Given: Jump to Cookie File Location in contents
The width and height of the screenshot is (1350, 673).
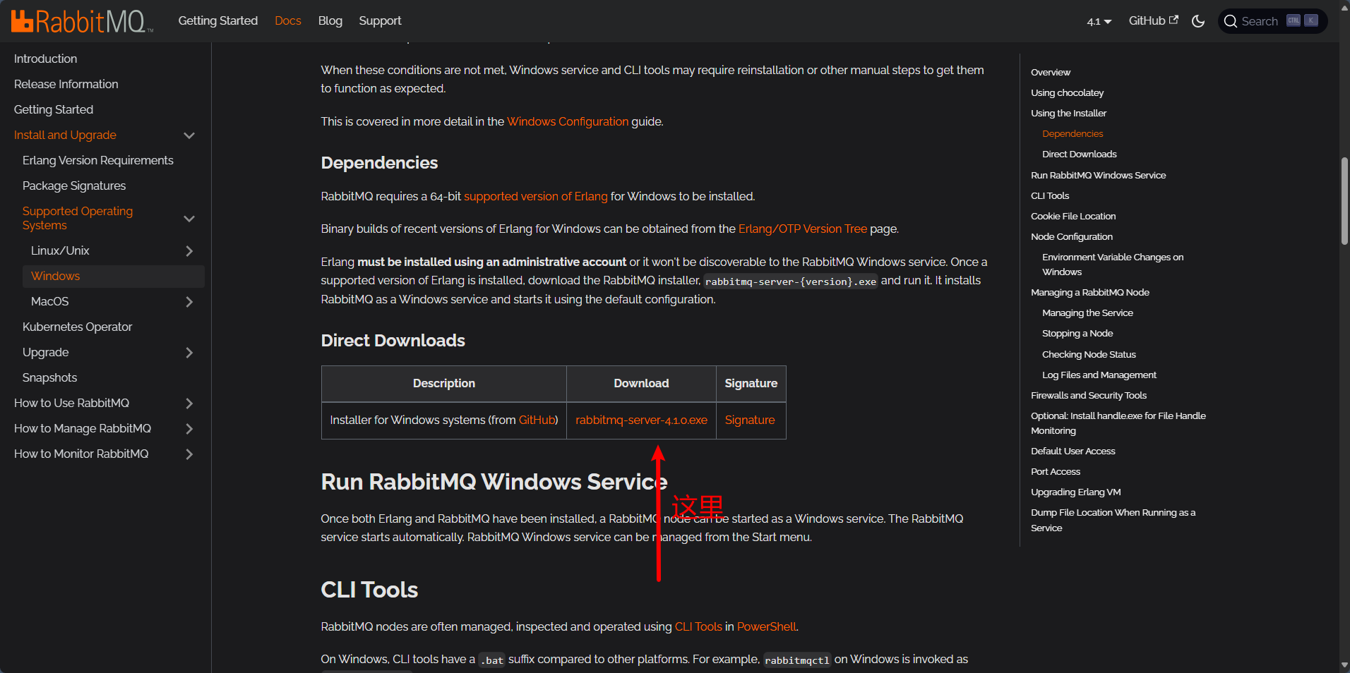Looking at the screenshot, I should [1073, 216].
